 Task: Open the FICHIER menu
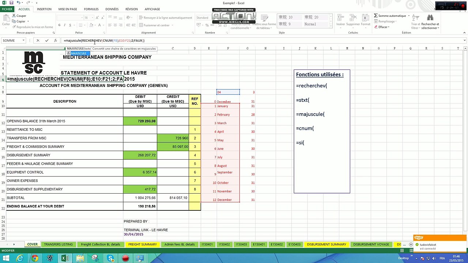[7, 9]
